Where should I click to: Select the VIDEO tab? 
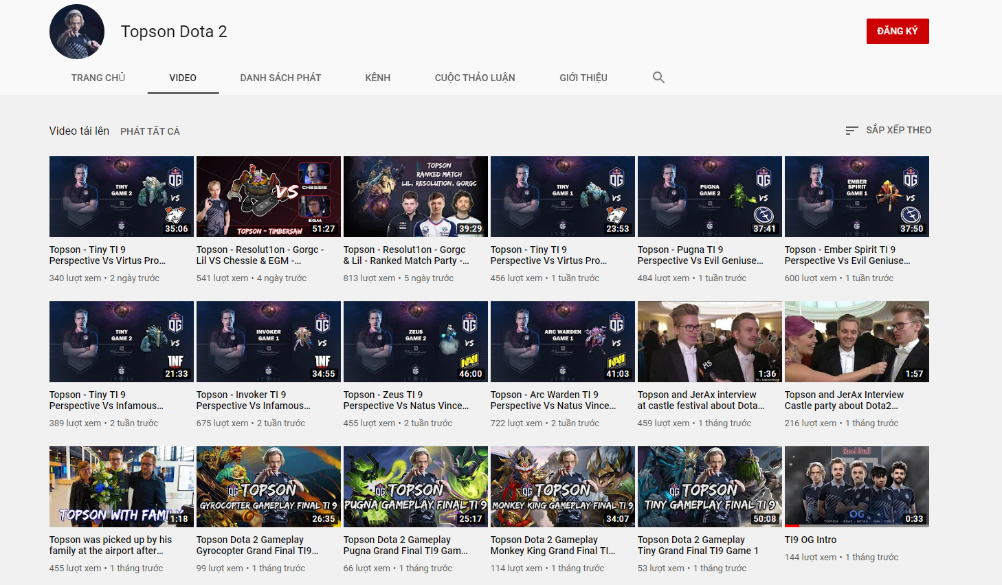183,78
